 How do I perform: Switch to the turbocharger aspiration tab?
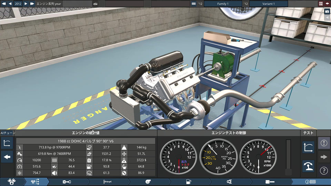pos(148,182)
